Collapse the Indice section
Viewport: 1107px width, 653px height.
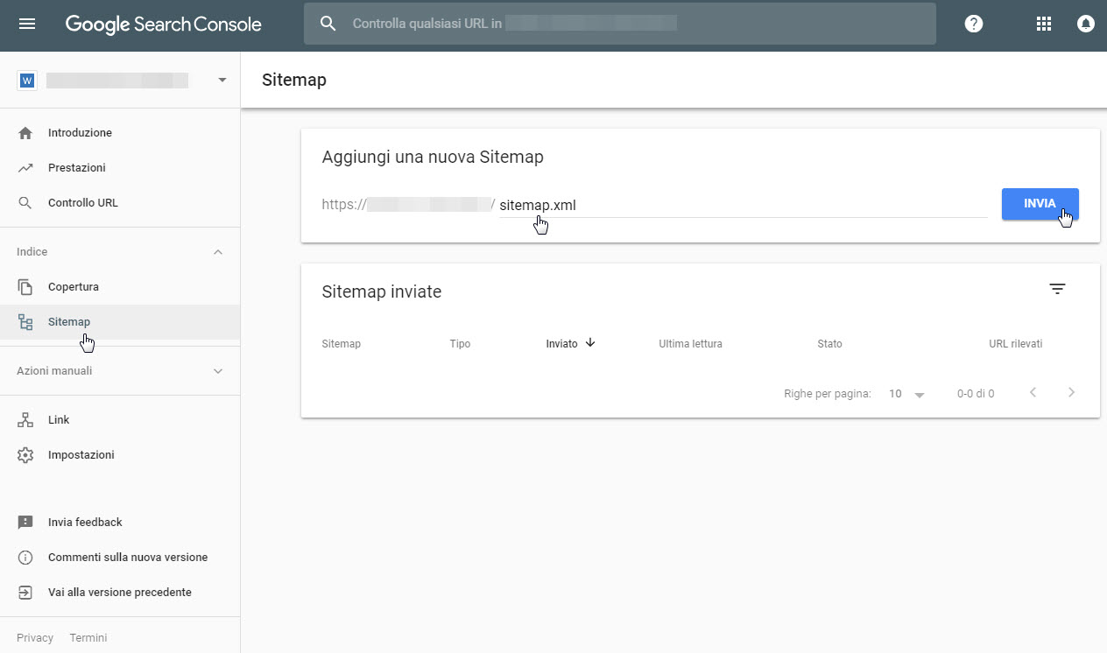point(218,252)
